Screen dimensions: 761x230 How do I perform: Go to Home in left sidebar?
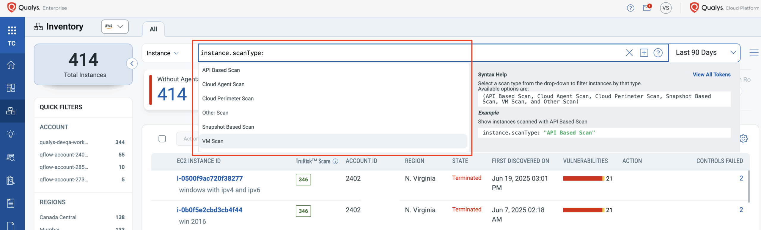point(11,65)
